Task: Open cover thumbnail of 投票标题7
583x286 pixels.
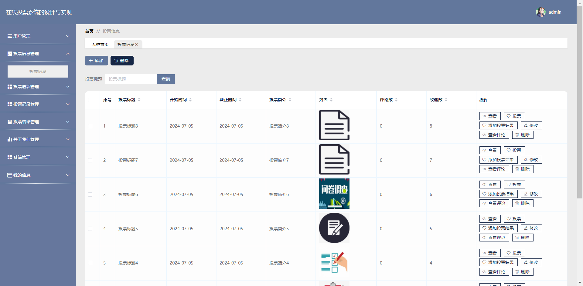Action: click(x=334, y=159)
